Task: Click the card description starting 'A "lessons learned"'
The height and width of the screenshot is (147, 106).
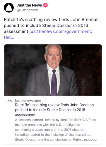Action: click(56, 130)
